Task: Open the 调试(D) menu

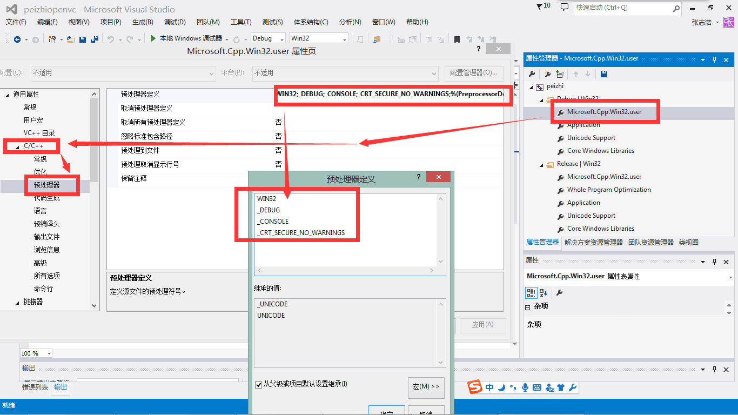Action: (175, 22)
